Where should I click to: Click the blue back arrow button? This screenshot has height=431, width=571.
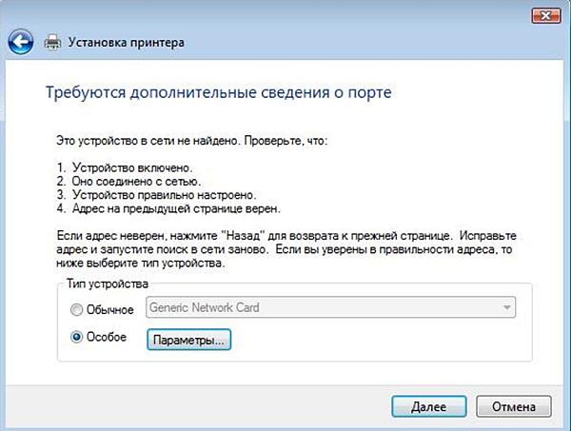[x=23, y=42]
